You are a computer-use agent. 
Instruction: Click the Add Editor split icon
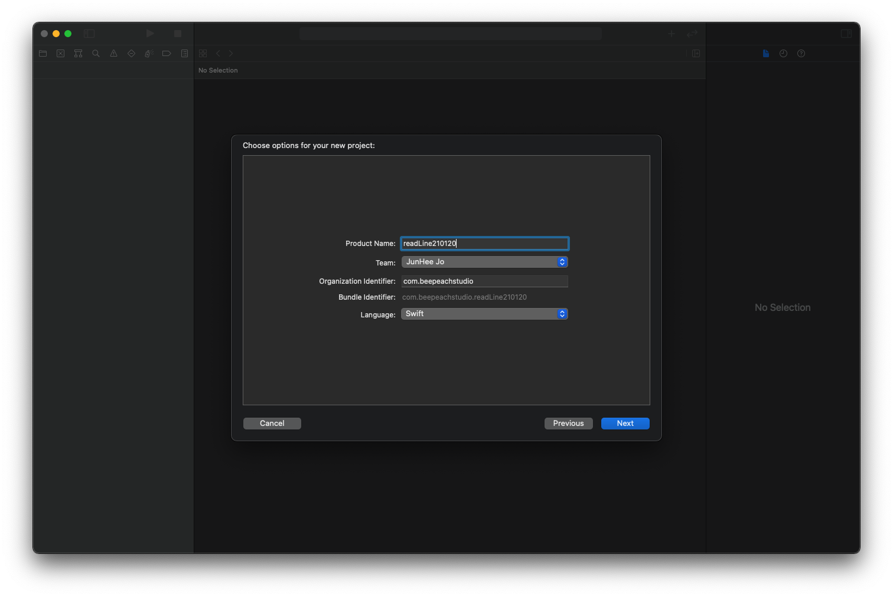[696, 53]
